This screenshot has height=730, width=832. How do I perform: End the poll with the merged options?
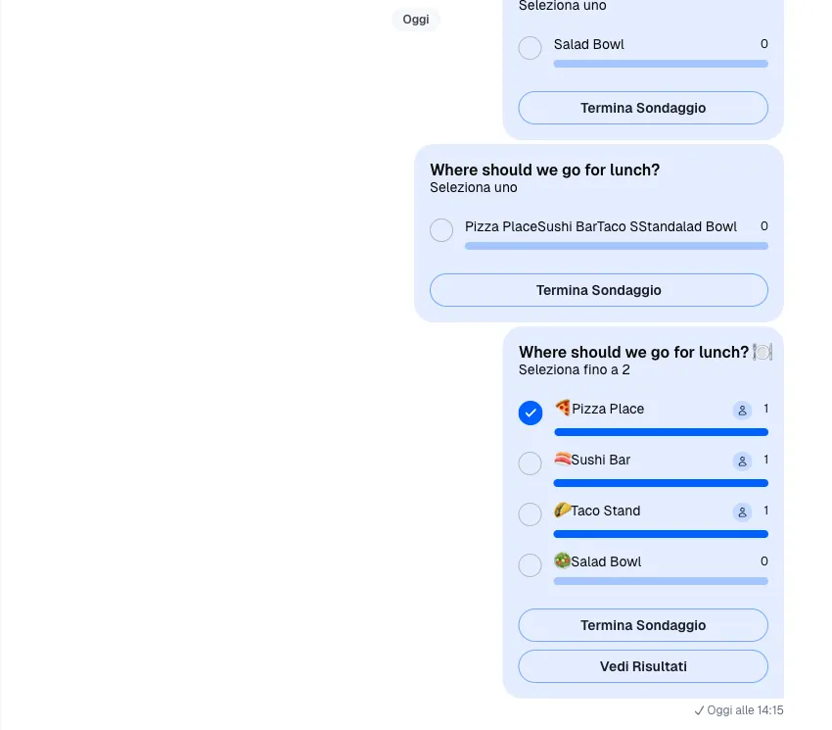598,290
